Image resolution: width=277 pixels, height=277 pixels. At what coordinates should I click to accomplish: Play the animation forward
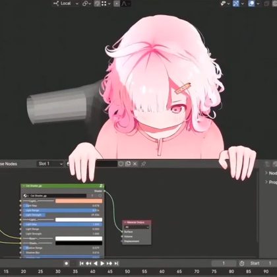point(102,263)
